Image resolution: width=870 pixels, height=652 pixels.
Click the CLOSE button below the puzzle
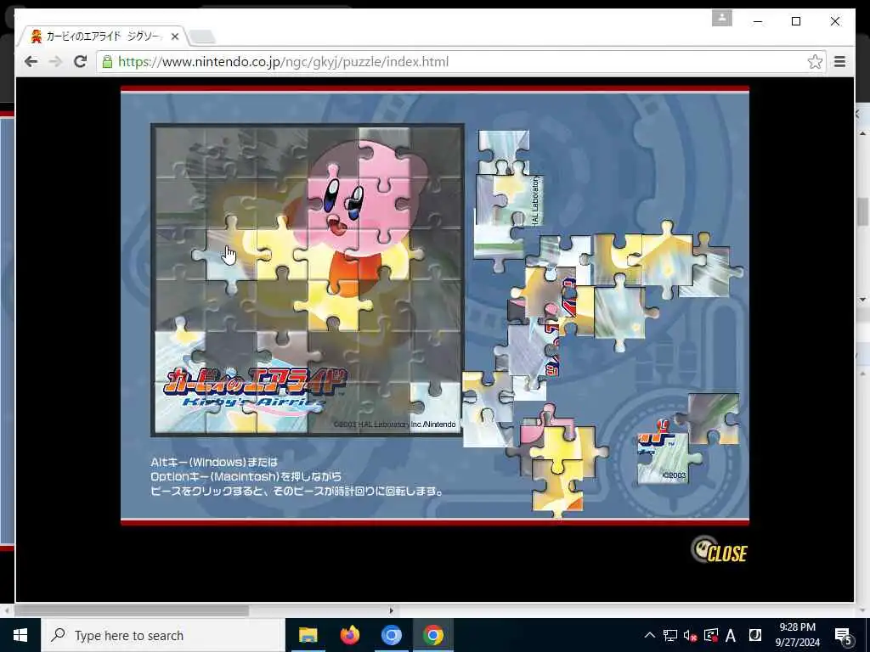[719, 550]
